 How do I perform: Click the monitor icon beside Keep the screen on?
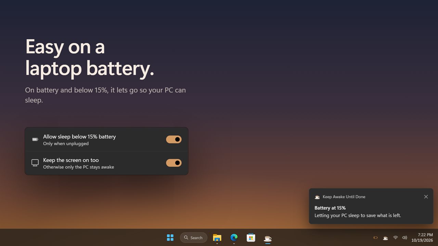35,163
